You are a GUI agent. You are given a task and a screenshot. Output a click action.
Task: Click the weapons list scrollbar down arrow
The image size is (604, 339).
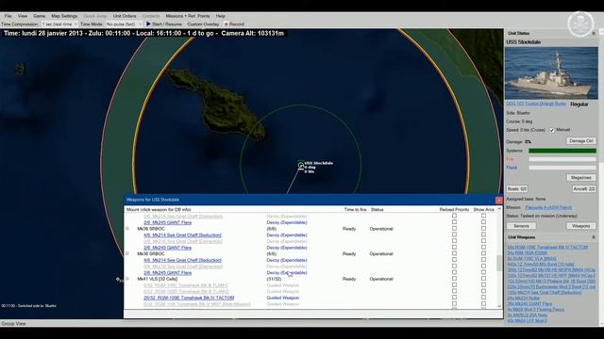pyautogui.click(x=499, y=306)
